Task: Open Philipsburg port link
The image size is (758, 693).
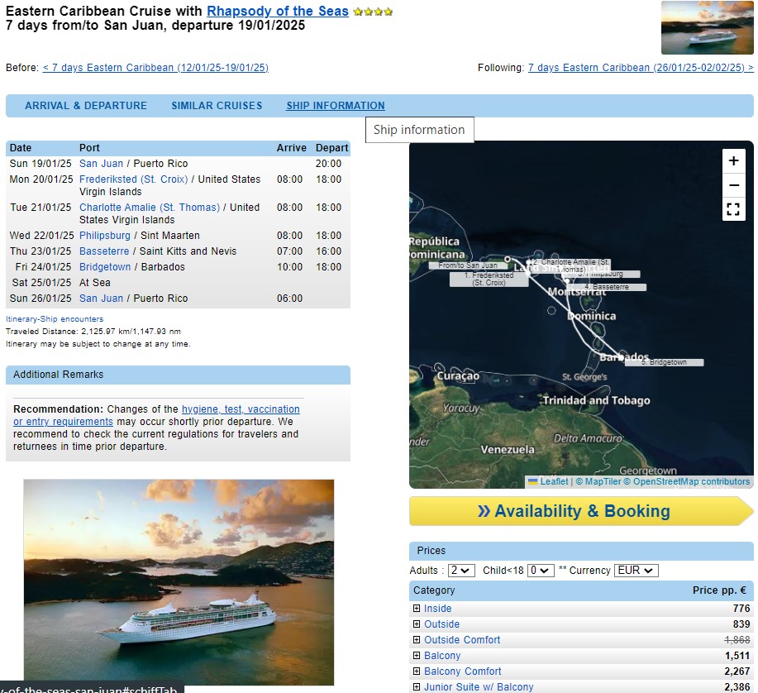Action: pyautogui.click(x=105, y=236)
